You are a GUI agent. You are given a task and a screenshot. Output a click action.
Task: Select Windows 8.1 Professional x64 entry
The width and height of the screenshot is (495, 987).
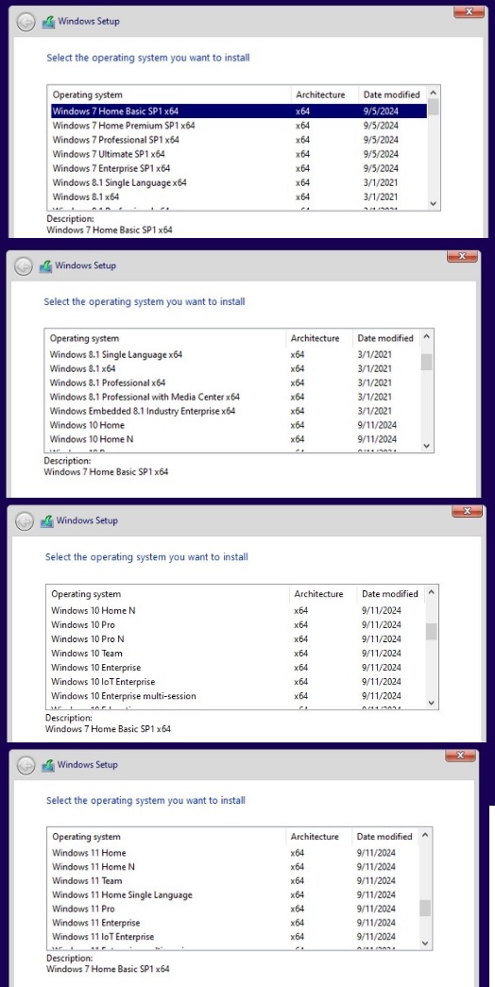click(x=234, y=383)
